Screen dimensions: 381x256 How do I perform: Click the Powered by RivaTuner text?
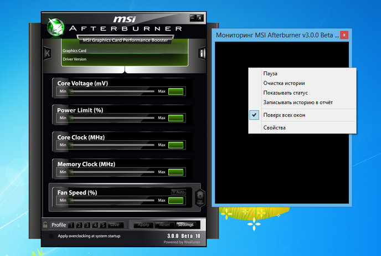[x=182, y=242]
